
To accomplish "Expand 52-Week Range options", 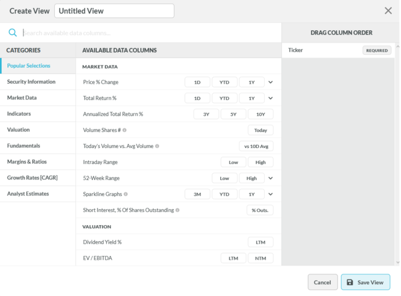I will click(x=270, y=178).
